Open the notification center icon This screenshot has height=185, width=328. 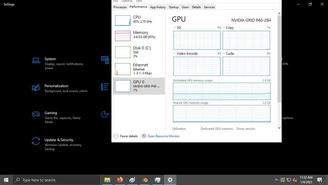[x=320, y=180]
